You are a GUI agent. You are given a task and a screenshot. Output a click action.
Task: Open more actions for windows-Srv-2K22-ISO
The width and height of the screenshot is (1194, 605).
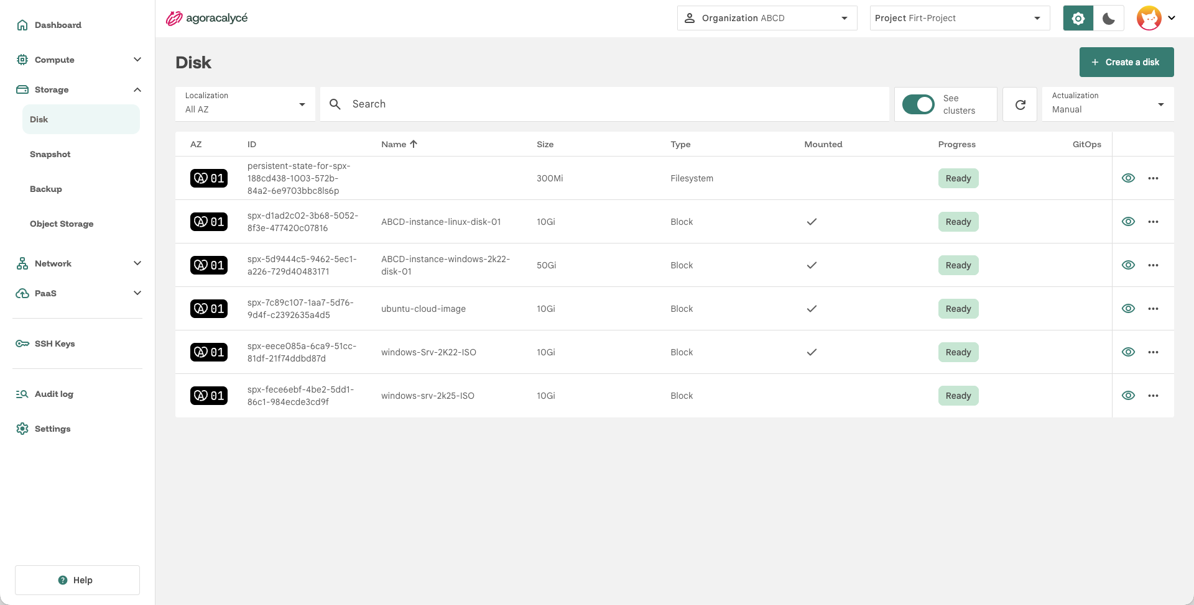click(1154, 352)
